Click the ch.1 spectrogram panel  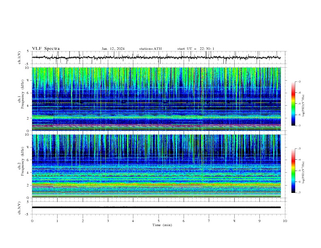pos(156,99)
